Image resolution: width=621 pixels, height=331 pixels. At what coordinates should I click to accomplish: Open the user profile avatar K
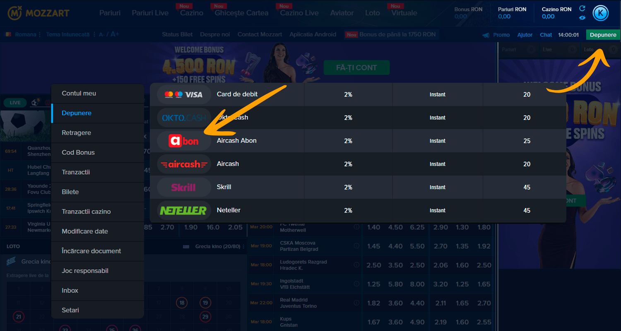[601, 13]
